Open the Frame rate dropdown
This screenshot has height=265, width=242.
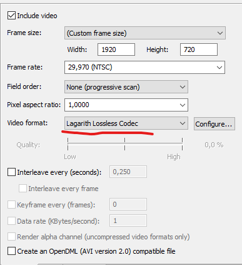pyautogui.click(x=144, y=67)
